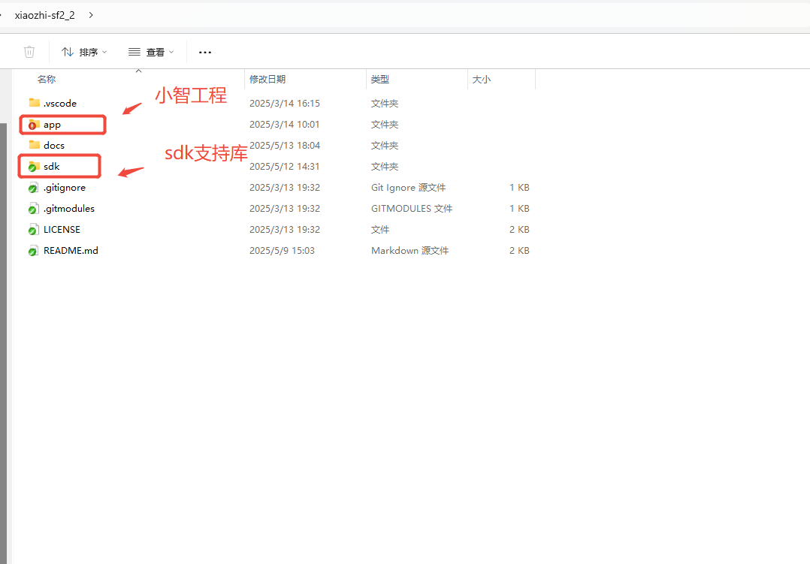Select the README.md file name

point(71,251)
